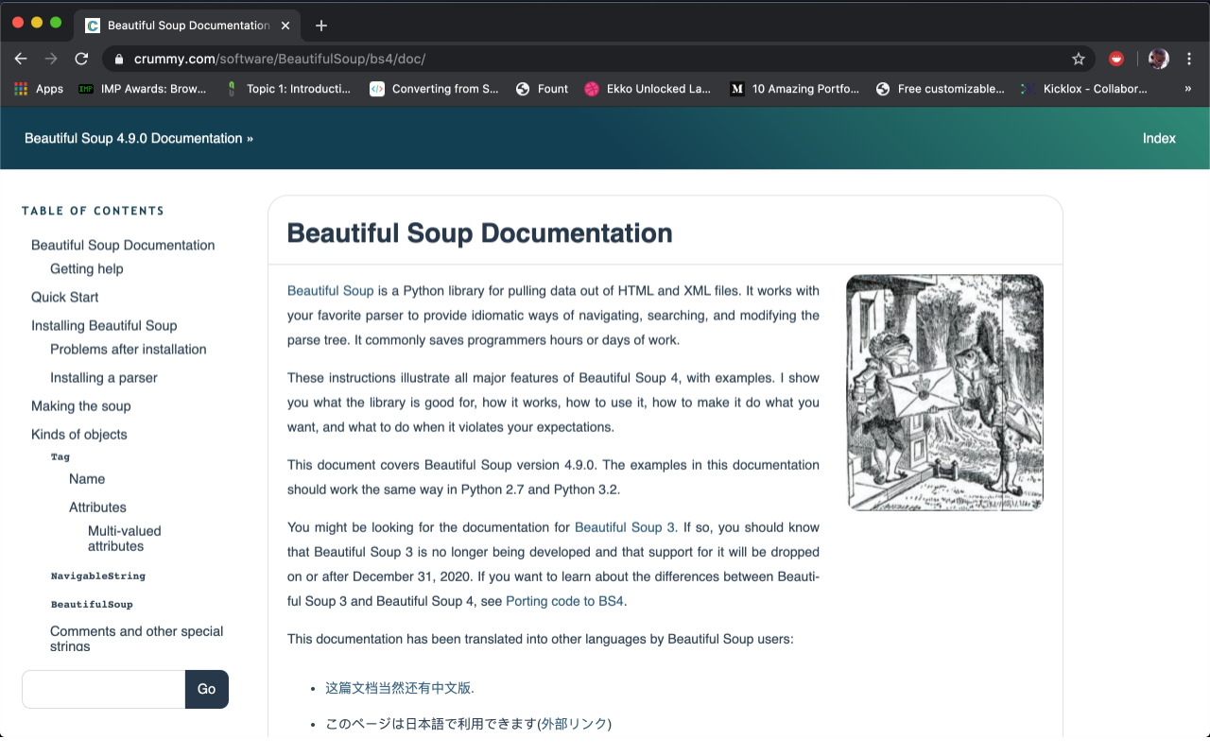This screenshot has width=1210, height=756.
Task: Open a new tab with the plus button
Action: (321, 26)
